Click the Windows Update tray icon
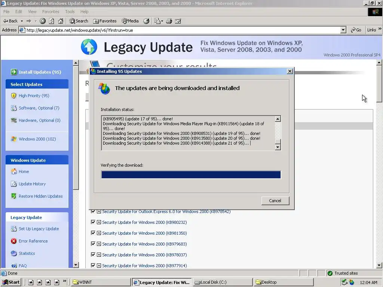The width and height of the screenshot is (383, 287). point(352,283)
